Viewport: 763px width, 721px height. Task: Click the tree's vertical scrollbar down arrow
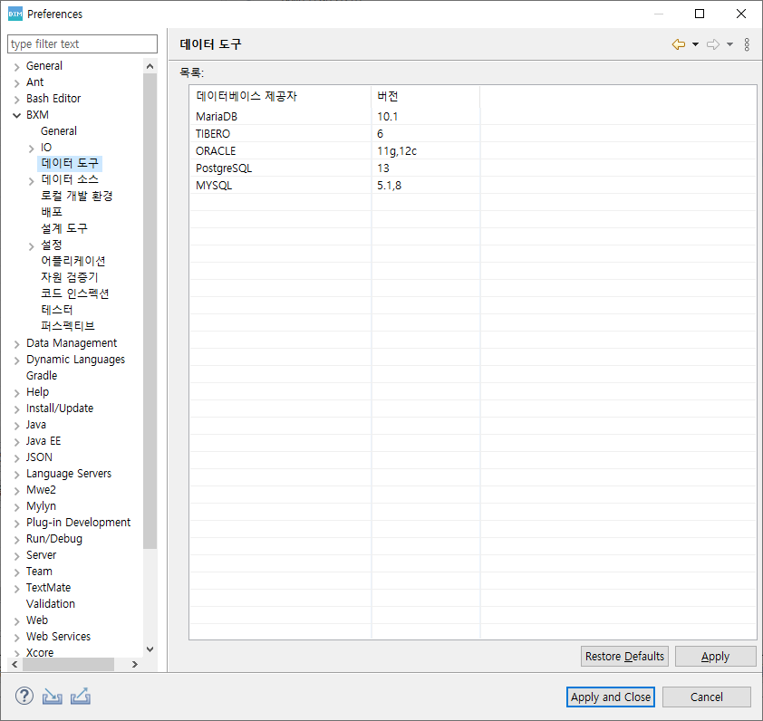(150, 649)
